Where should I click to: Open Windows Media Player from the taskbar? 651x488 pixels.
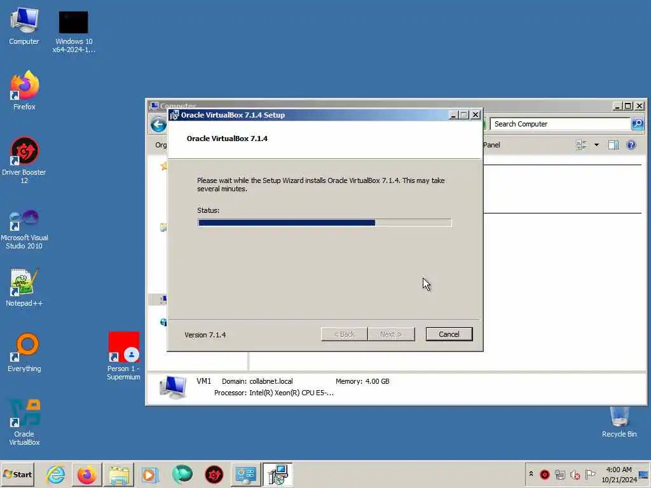pyautogui.click(x=150, y=475)
